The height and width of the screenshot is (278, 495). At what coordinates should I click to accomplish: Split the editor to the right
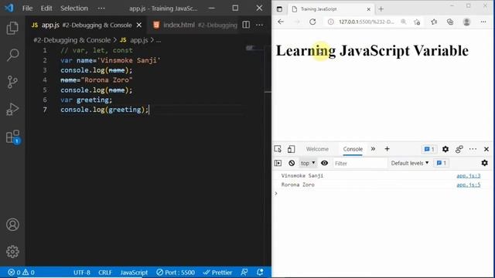pyautogui.click(x=246, y=25)
